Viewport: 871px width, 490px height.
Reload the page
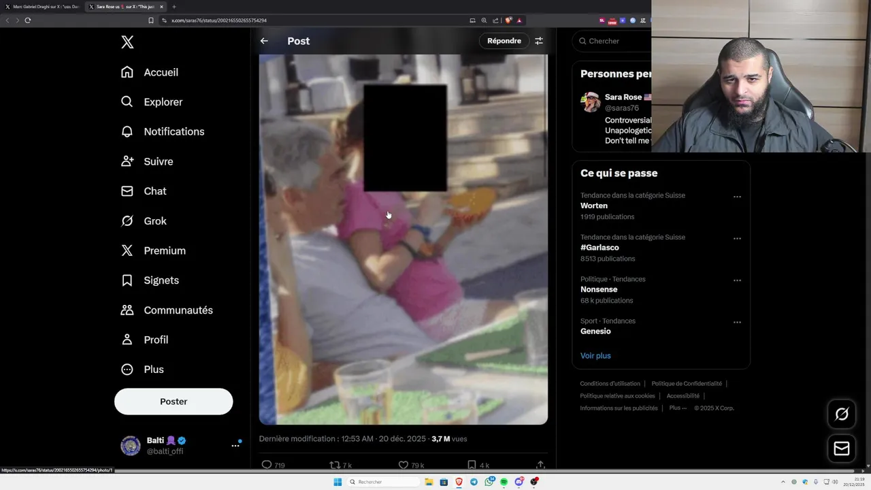coord(27,20)
